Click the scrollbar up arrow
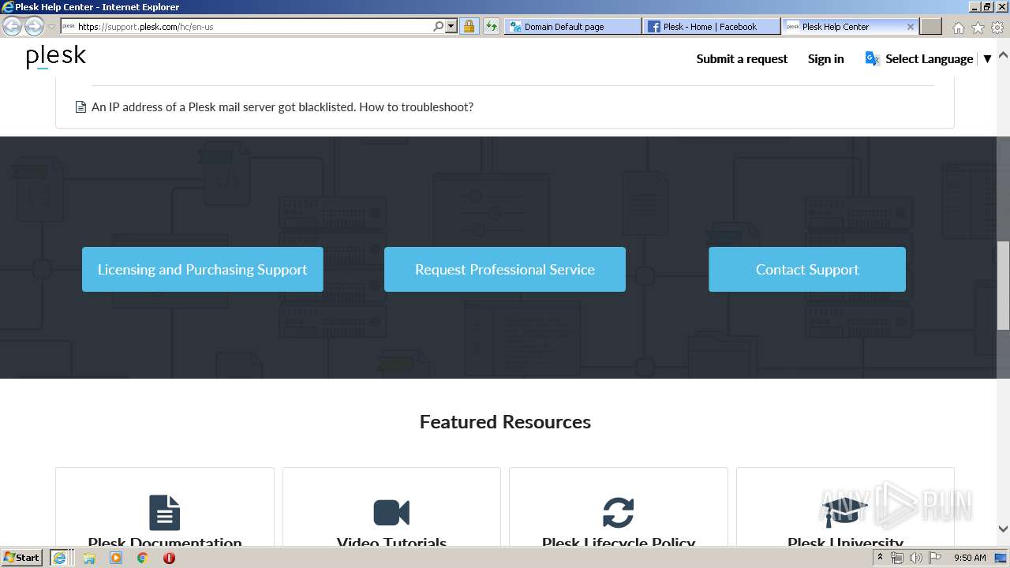This screenshot has height=568, width=1010. (x=1003, y=55)
